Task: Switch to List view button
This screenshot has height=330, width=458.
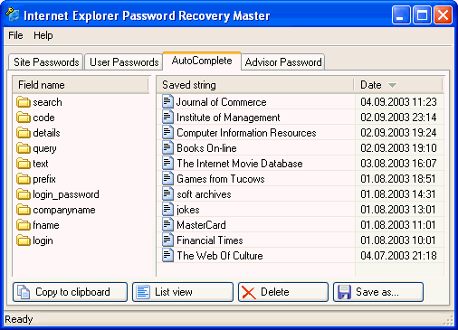Action: pyautogui.click(x=183, y=292)
